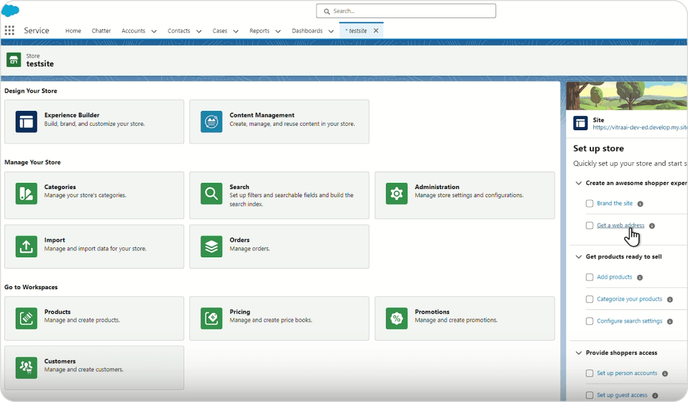This screenshot has height=402, width=688.
Task: Open the Cases tab dropdown arrow
Action: 236,31
